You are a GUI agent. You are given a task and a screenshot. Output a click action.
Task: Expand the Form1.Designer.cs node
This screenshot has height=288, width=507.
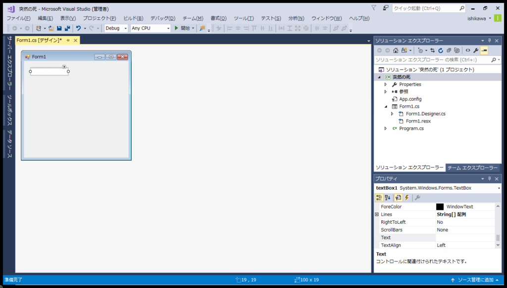coord(392,114)
